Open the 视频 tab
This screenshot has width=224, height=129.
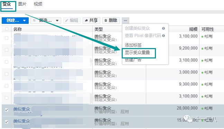[x=38, y=4]
